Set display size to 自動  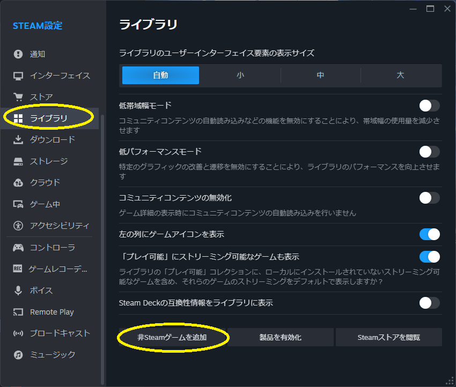160,75
